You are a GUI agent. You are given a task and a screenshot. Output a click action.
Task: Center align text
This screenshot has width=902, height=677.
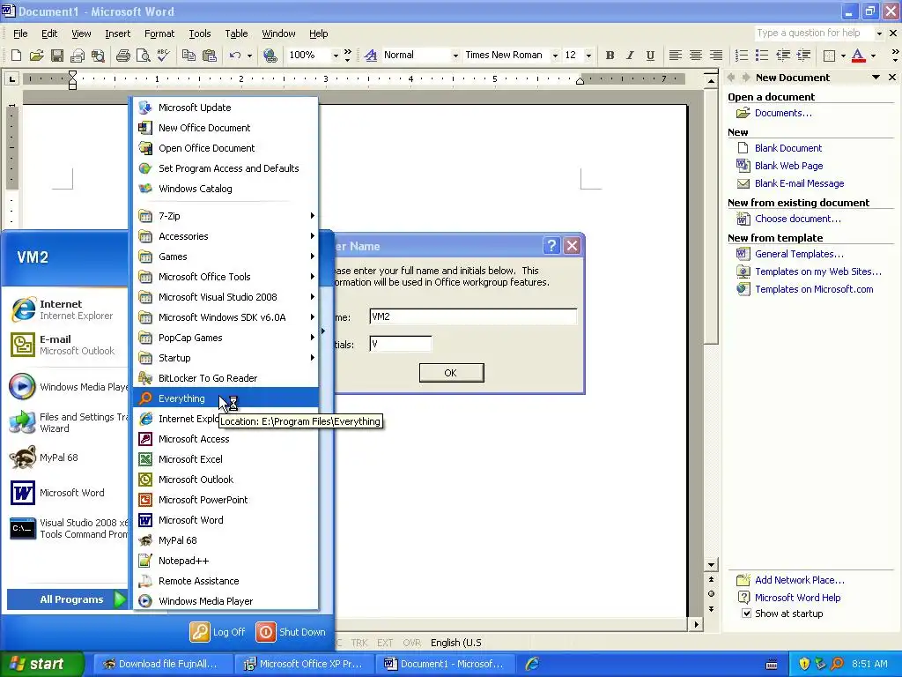[696, 56]
